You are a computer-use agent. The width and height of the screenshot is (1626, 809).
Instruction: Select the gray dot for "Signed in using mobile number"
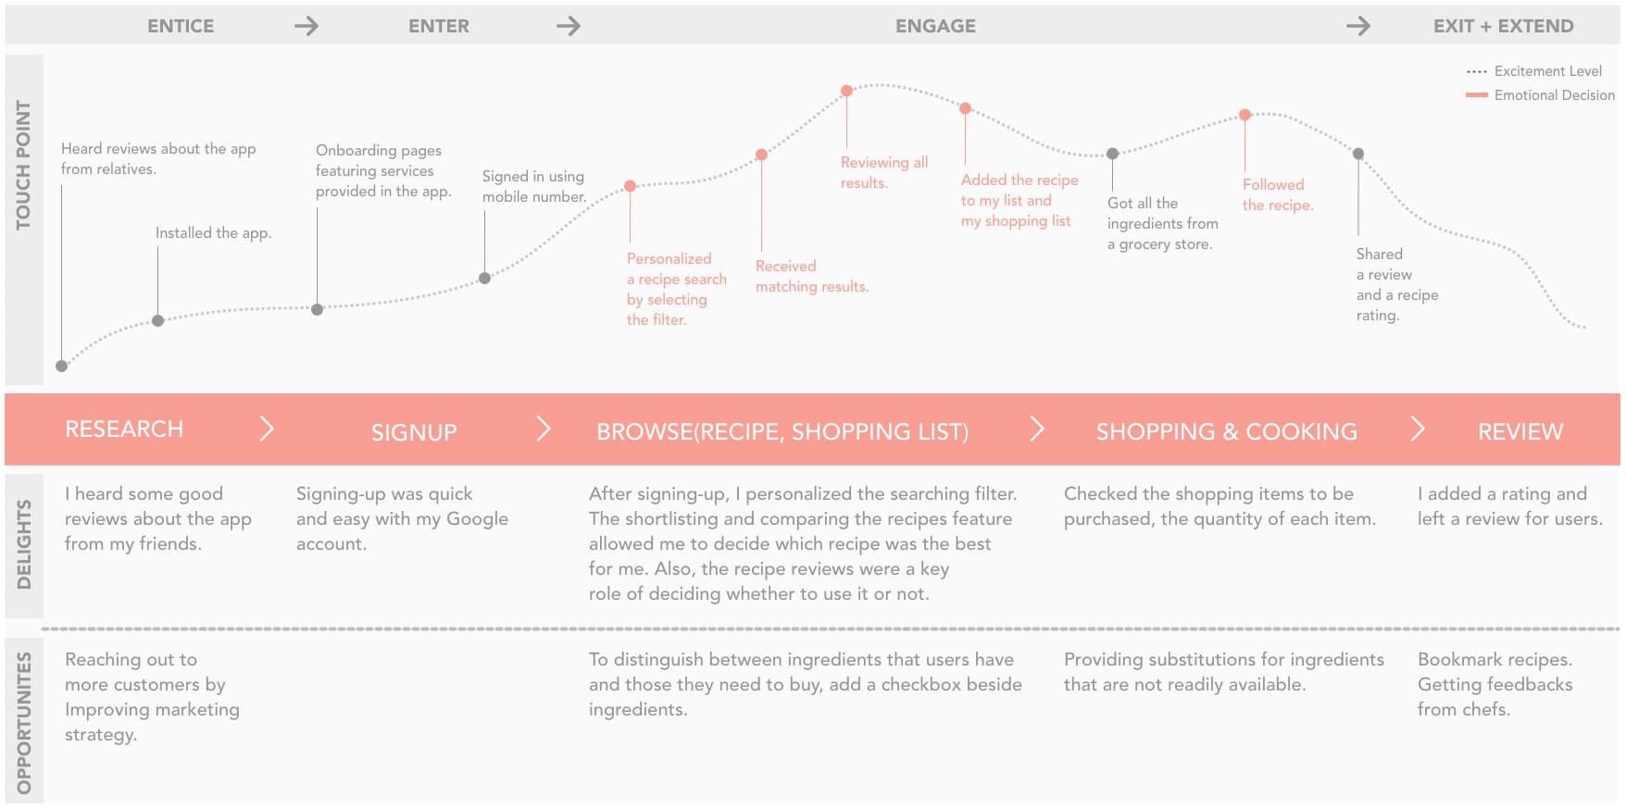484,278
